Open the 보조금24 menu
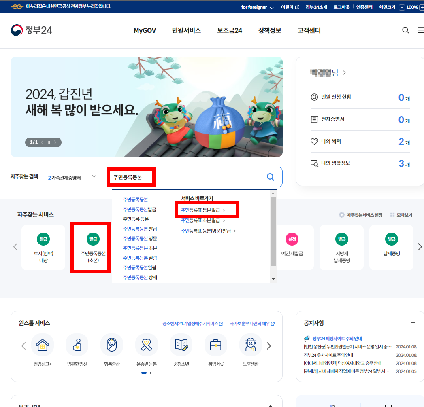 tap(230, 30)
